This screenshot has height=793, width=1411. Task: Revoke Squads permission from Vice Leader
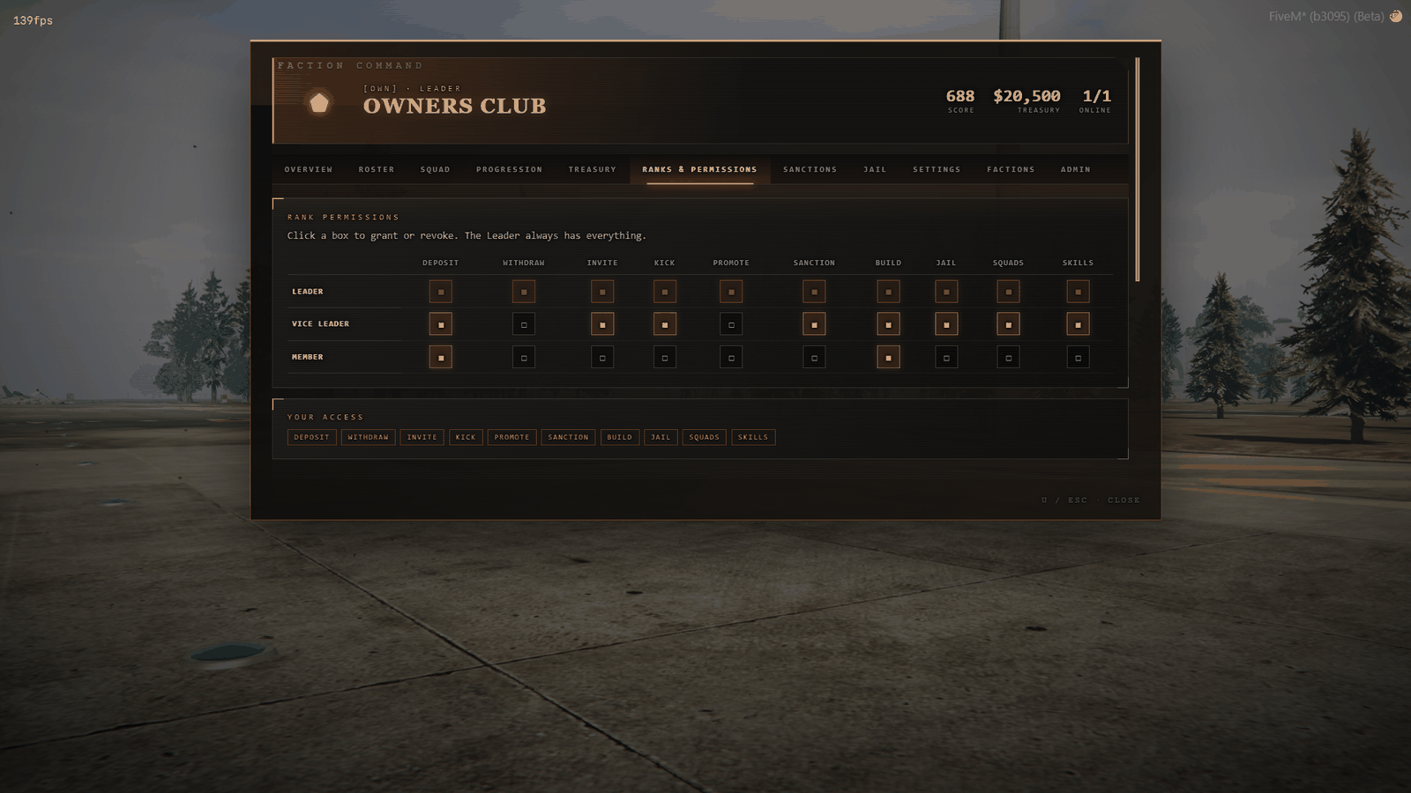point(1008,324)
